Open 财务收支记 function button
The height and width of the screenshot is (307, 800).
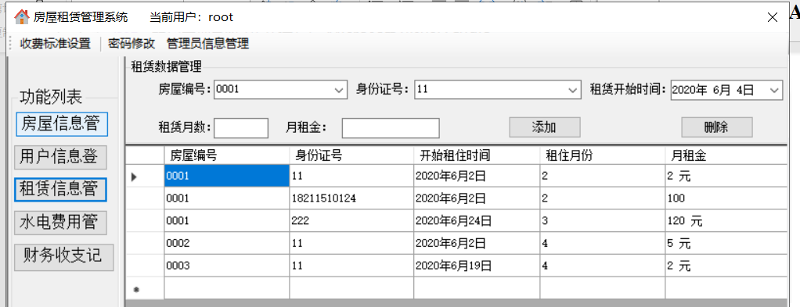tap(64, 257)
